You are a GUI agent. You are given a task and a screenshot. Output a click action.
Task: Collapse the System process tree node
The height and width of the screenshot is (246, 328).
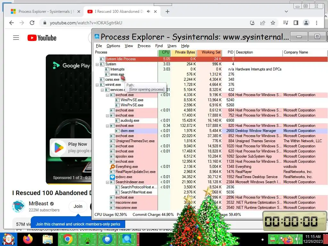97,64
